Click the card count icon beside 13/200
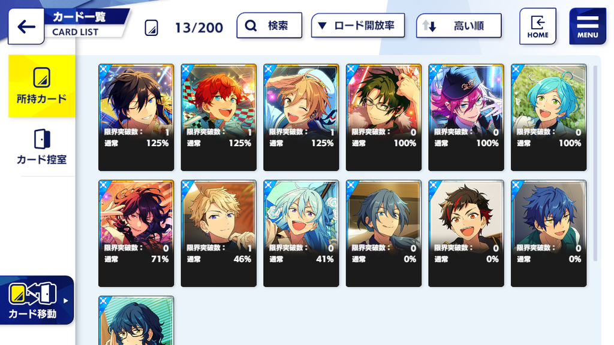The width and height of the screenshot is (614, 345). coord(152,28)
